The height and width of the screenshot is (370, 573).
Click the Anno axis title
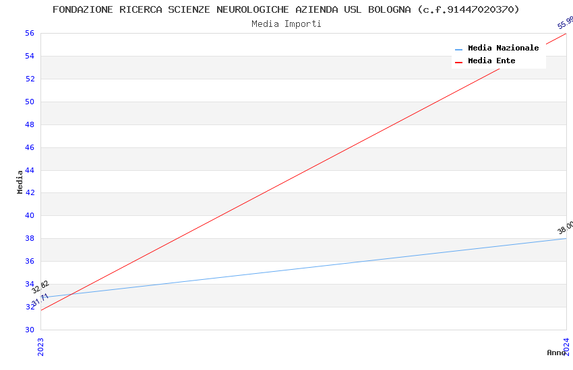click(556, 353)
